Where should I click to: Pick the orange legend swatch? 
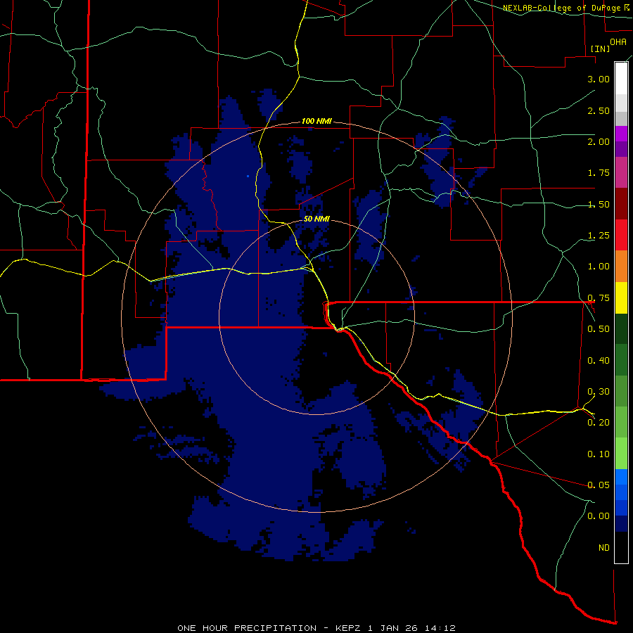click(x=621, y=267)
